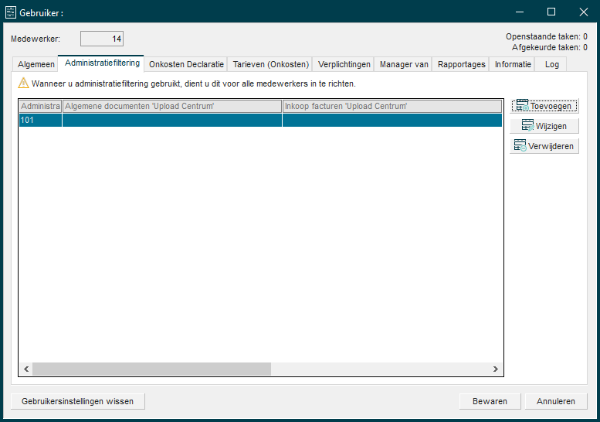This screenshot has width=600, height=422.
Task: Open the Manager van tab
Action: [404, 64]
